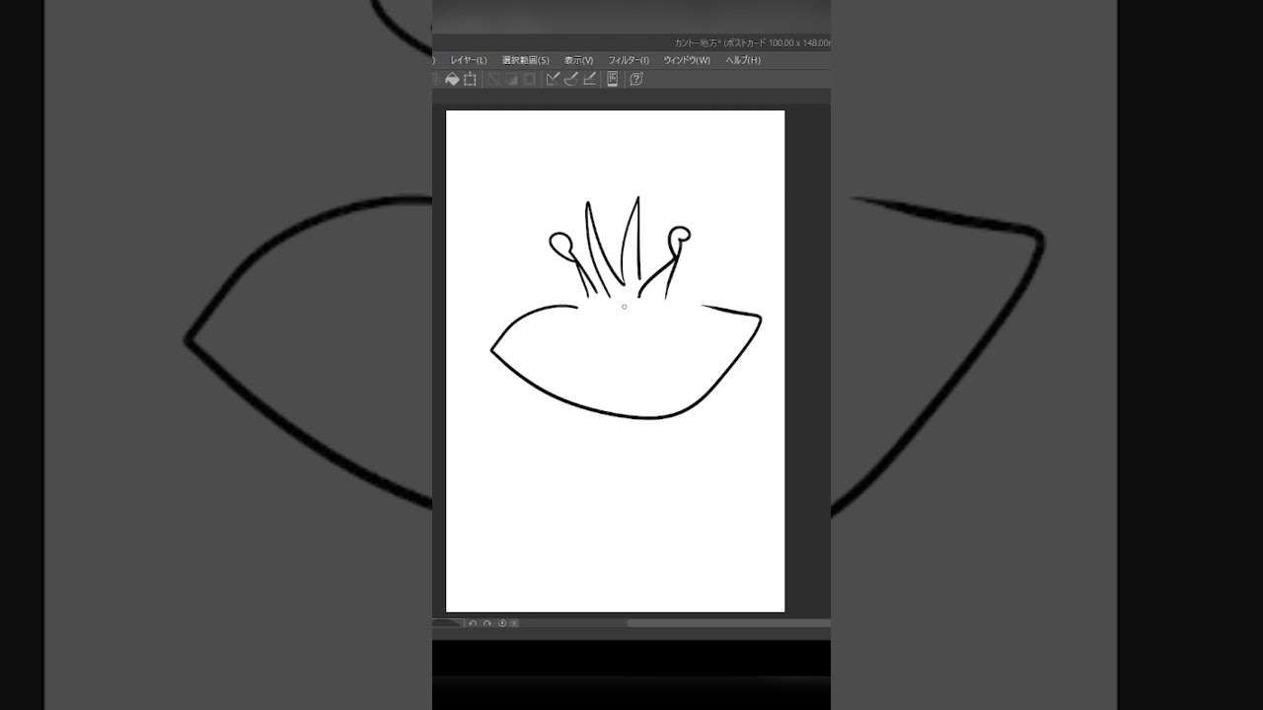
Task: Open the support question mark icon
Action: click(x=636, y=79)
